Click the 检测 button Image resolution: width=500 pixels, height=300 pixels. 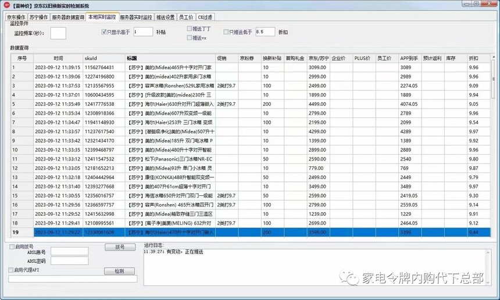[x=119, y=271]
